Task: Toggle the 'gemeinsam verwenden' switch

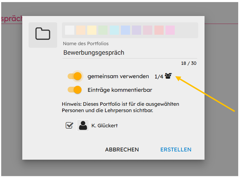Action: click(x=75, y=77)
